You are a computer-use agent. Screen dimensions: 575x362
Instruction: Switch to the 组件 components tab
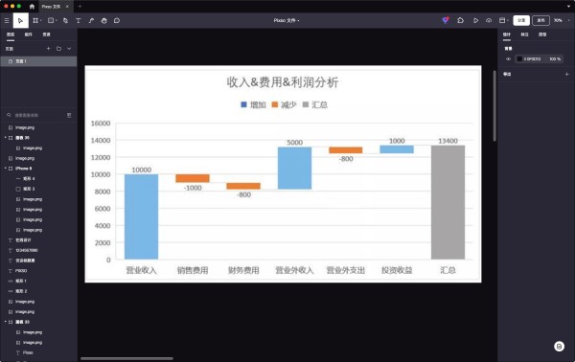[28, 34]
